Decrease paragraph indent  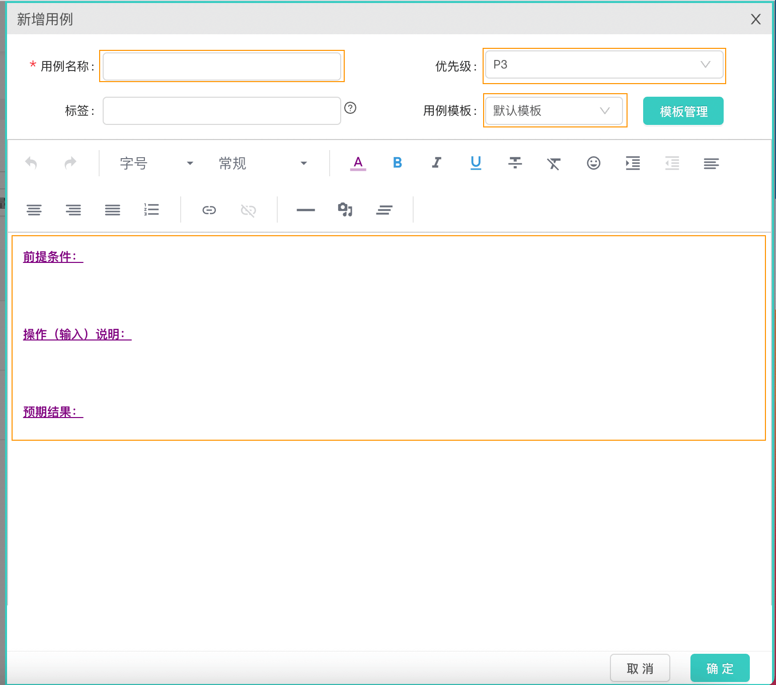[672, 163]
